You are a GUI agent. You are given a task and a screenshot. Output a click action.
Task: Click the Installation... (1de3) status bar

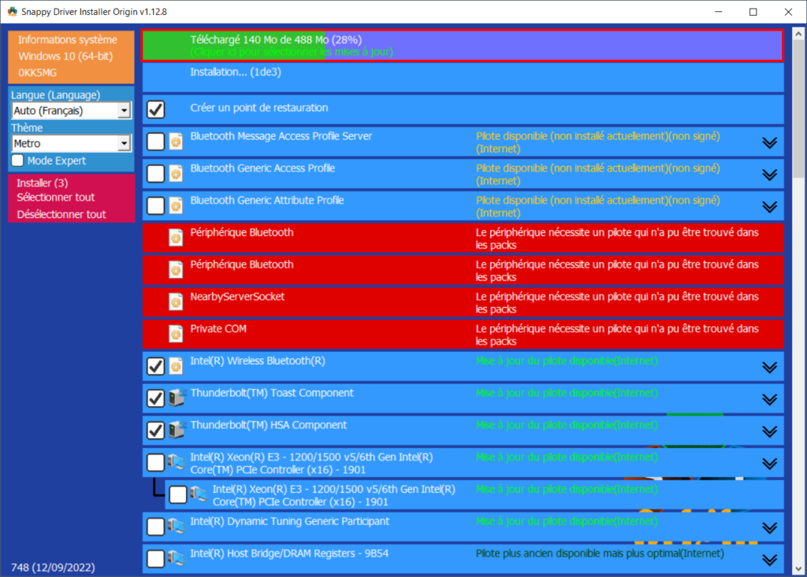point(463,78)
